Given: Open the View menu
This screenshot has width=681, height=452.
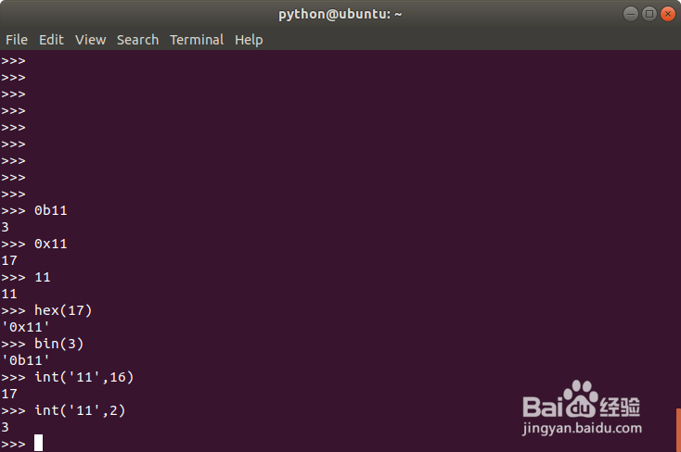Looking at the screenshot, I should (x=91, y=40).
